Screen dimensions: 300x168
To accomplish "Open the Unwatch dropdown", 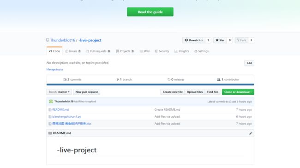I will 194,40.
